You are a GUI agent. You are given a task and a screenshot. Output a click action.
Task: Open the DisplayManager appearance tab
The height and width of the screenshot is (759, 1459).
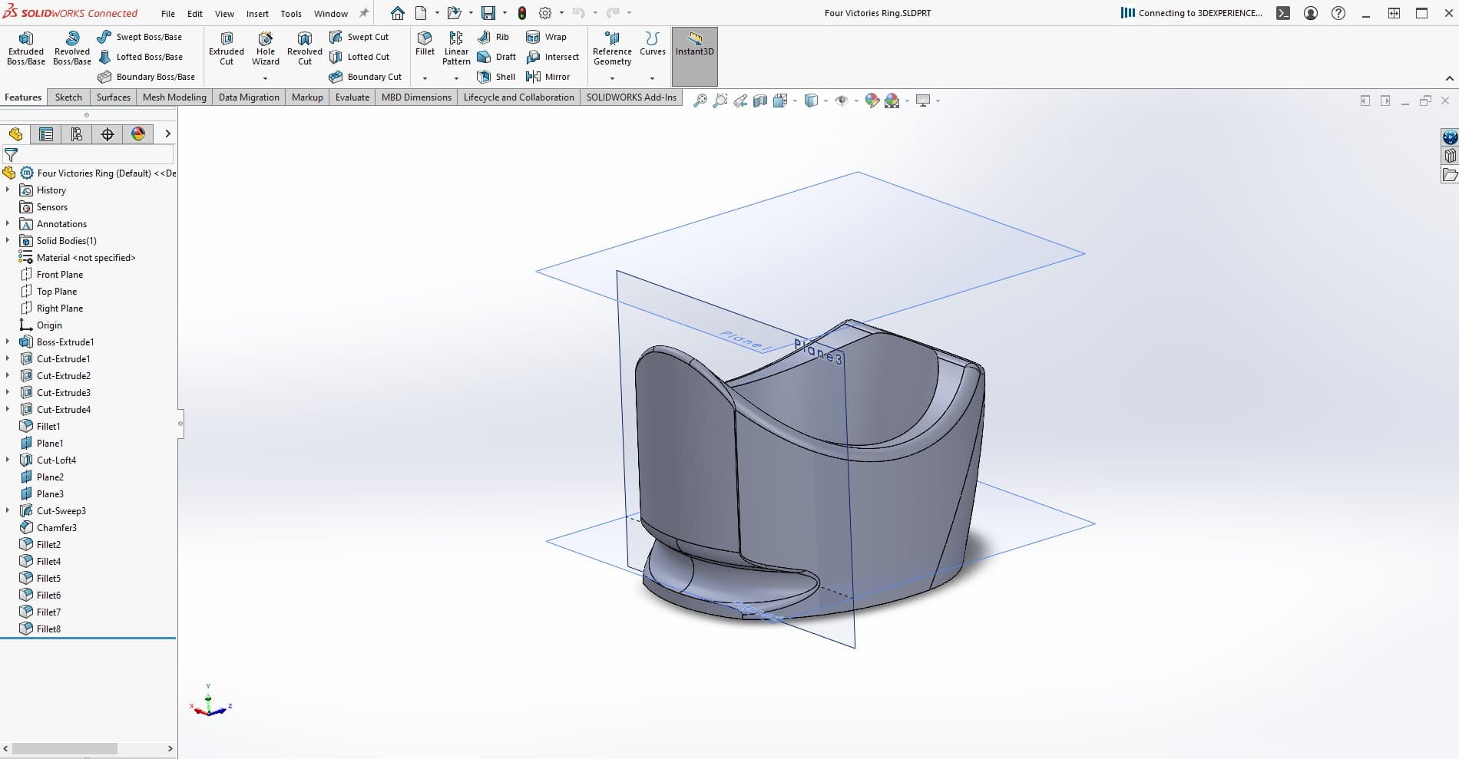pos(138,134)
